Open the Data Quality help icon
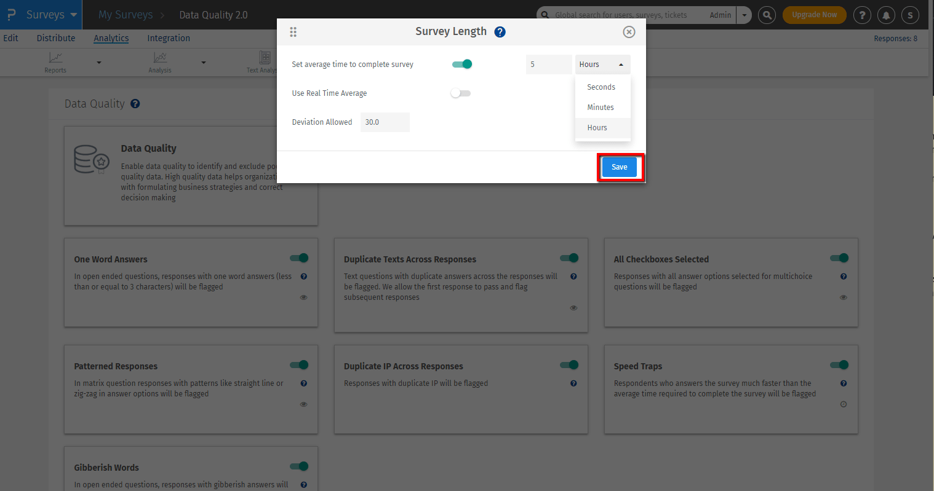934x491 pixels. click(x=135, y=104)
